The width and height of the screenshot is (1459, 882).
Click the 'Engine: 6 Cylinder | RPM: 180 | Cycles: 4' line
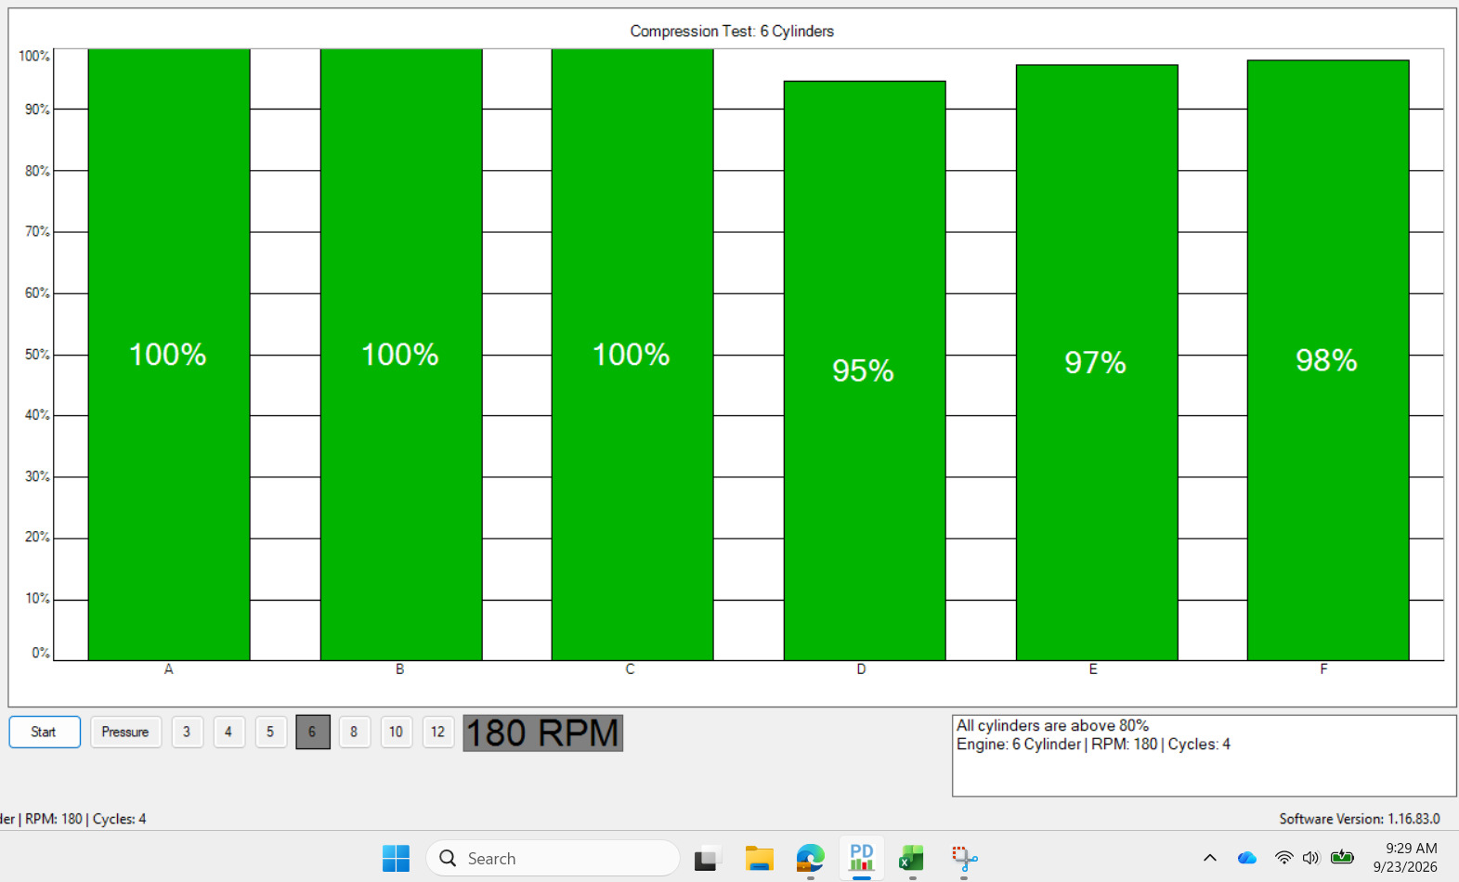pos(1093,744)
